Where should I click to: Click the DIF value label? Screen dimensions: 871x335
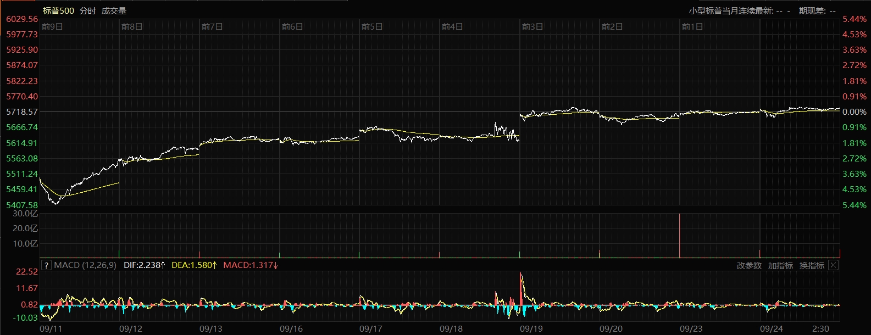(x=145, y=265)
